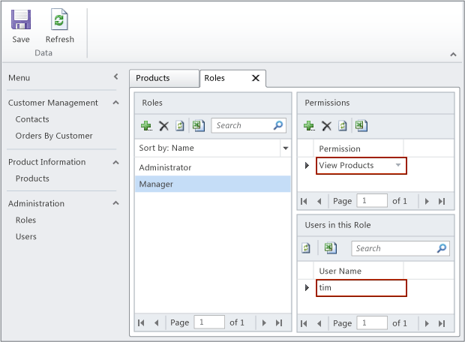This screenshot has width=465, height=342.
Task: Close the Roles tab
Action: pos(256,78)
